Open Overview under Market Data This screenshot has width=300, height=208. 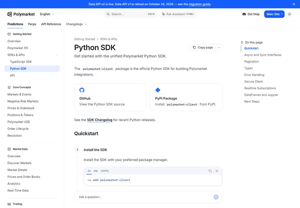tap(14, 156)
